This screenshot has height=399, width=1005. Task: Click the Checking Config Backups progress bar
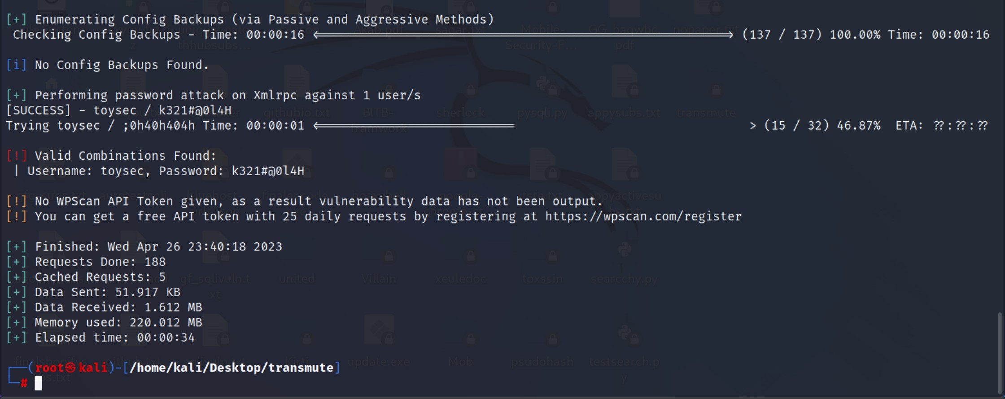click(x=523, y=35)
